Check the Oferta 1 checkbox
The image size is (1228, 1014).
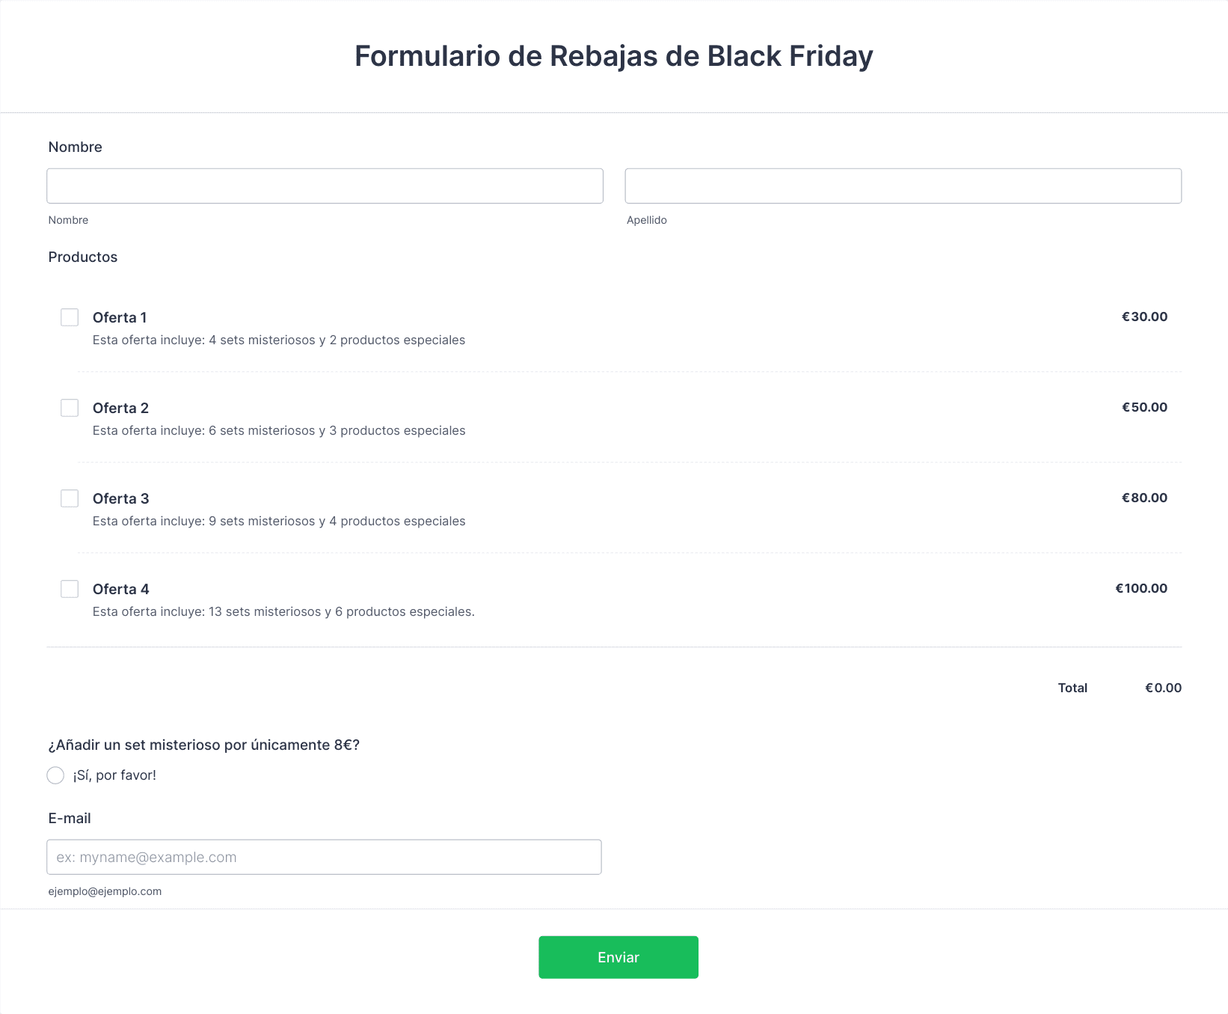(70, 317)
